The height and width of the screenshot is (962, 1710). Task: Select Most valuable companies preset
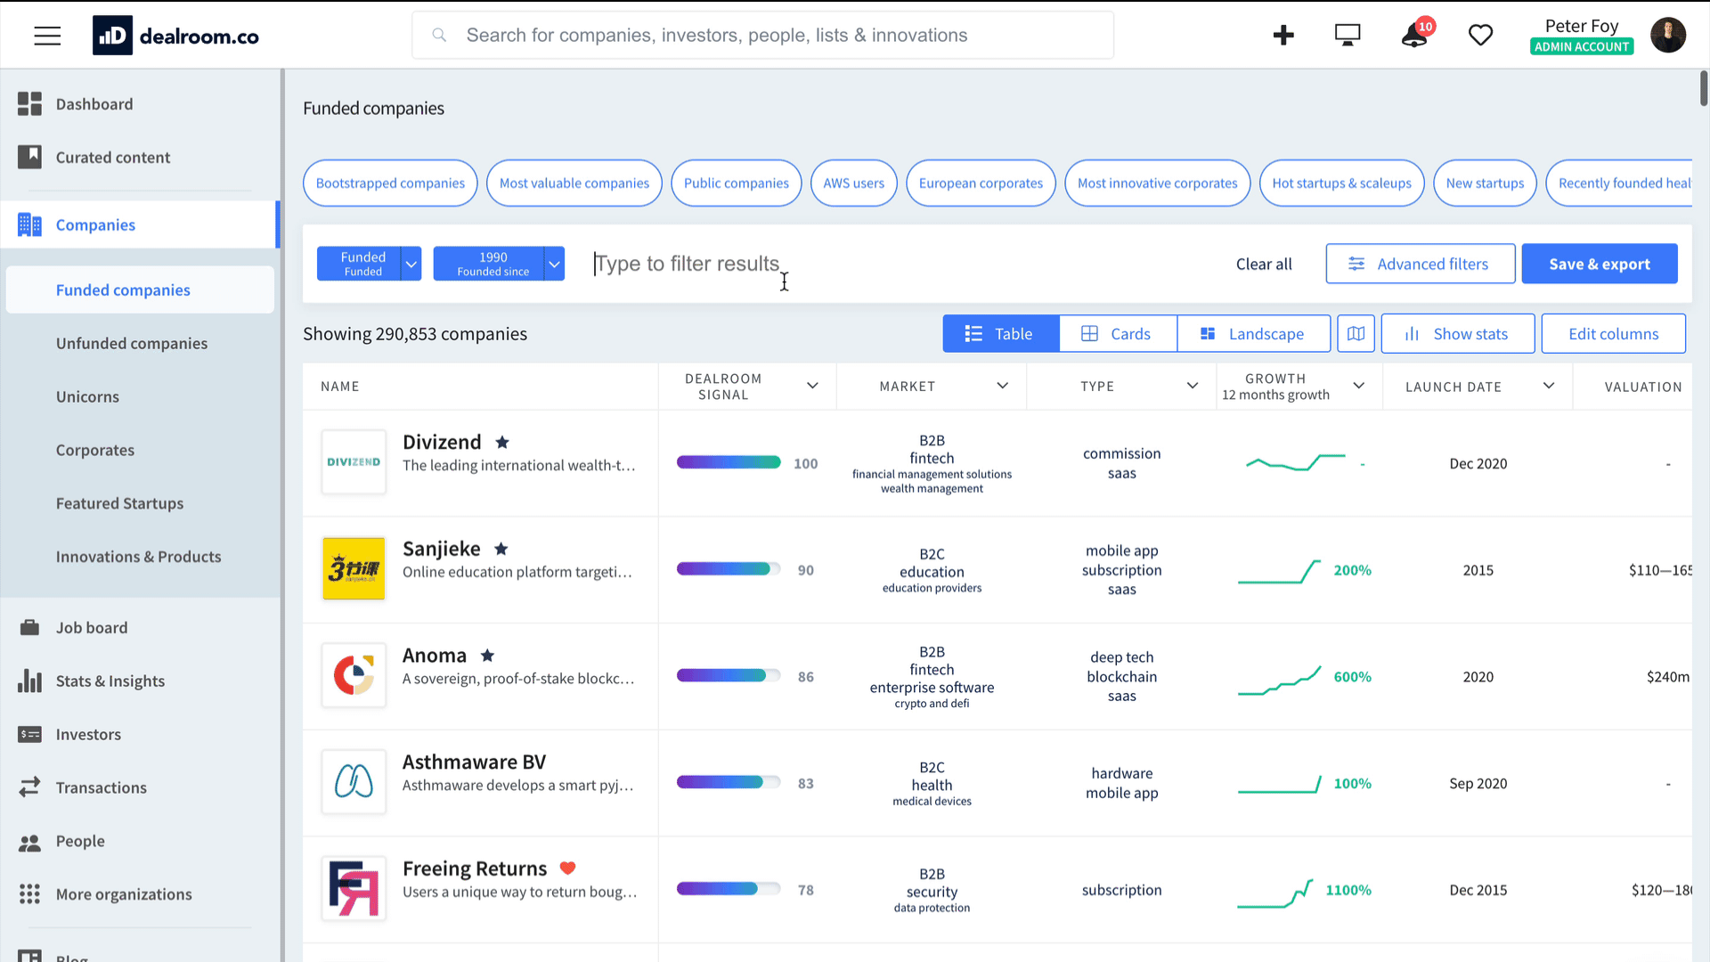coord(574,183)
